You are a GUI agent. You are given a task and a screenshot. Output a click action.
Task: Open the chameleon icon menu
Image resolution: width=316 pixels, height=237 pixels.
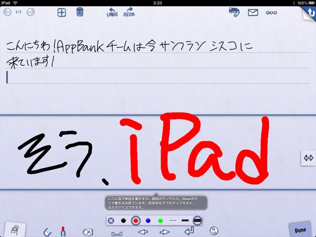click(234, 12)
